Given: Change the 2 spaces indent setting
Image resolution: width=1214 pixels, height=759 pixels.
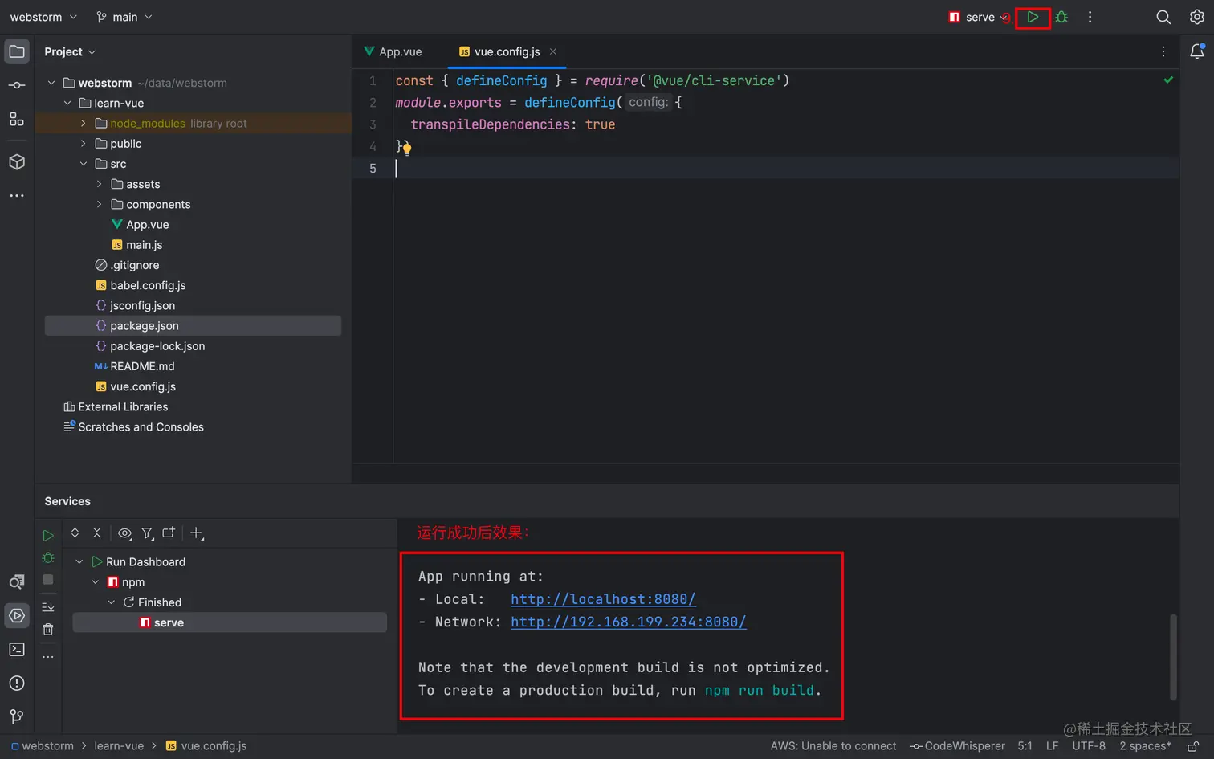Looking at the screenshot, I should (x=1145, y=746).
